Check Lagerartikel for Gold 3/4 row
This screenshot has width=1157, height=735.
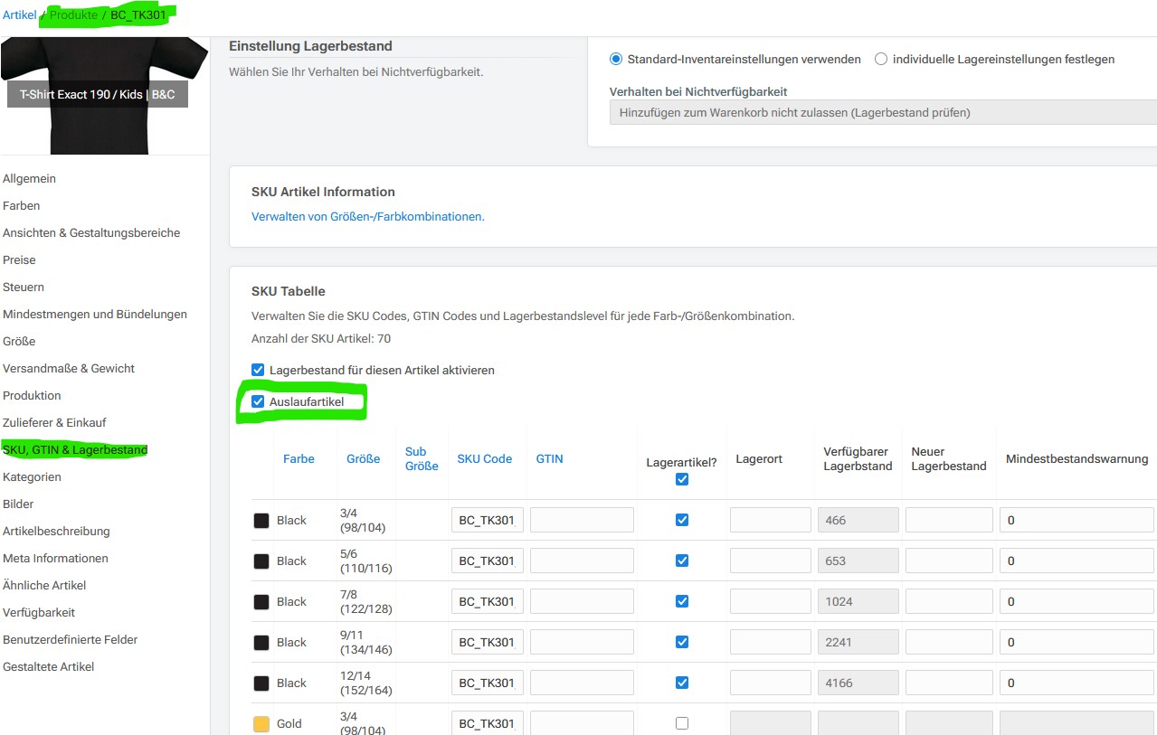[682, 723]
